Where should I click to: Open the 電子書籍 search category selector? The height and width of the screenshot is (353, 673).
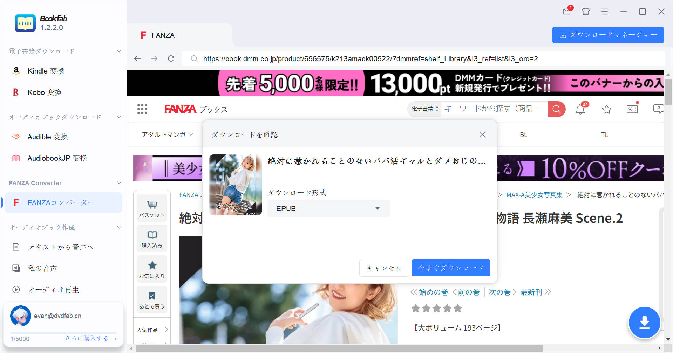pyautogui.click(x=424, y=109)
